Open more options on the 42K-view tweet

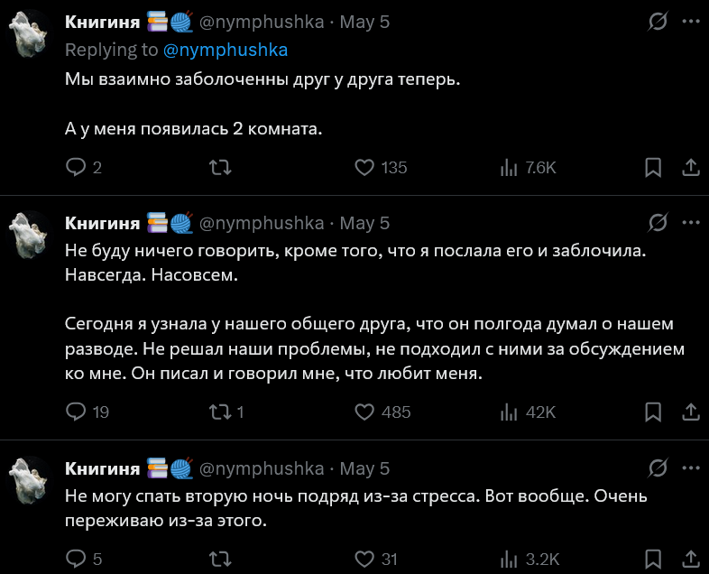[x=691, y=222]
